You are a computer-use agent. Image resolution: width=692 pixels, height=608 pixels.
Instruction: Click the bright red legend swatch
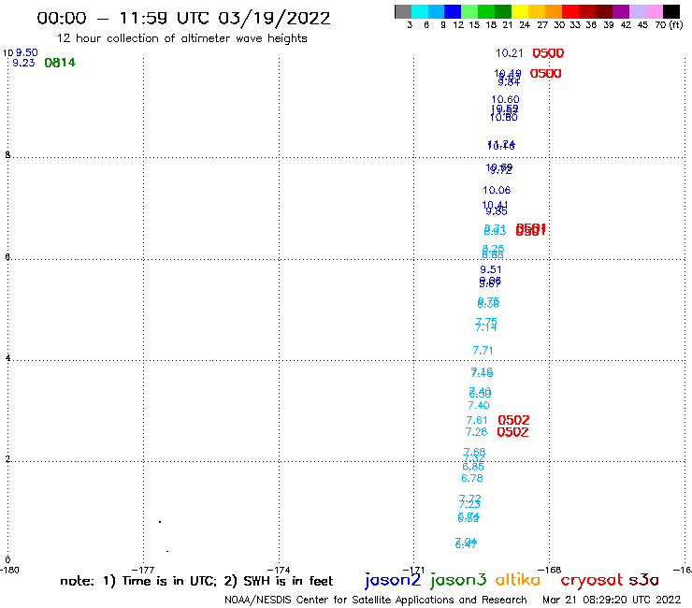(x=570, y=11)
